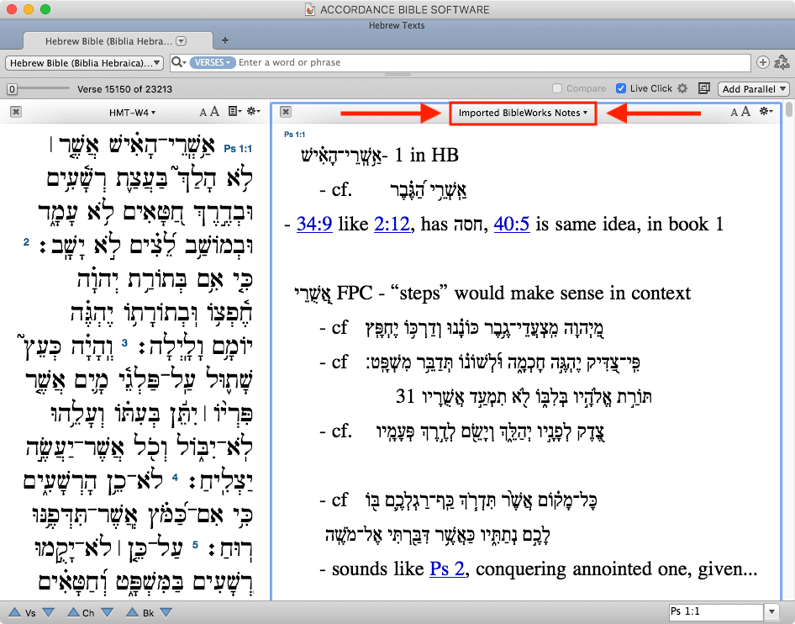Decrease text size in notes pane
This screenshot has height=624, width=795.
pyautogui.click(x=734, y=113)
